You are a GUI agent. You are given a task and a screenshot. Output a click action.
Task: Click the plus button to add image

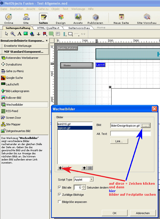[60, 168]
